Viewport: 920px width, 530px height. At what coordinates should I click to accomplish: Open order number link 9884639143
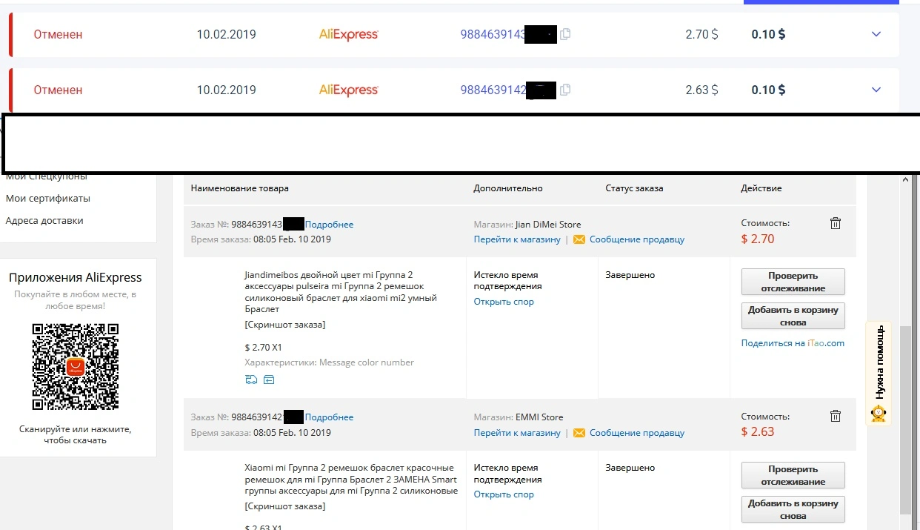coord(493,34)
